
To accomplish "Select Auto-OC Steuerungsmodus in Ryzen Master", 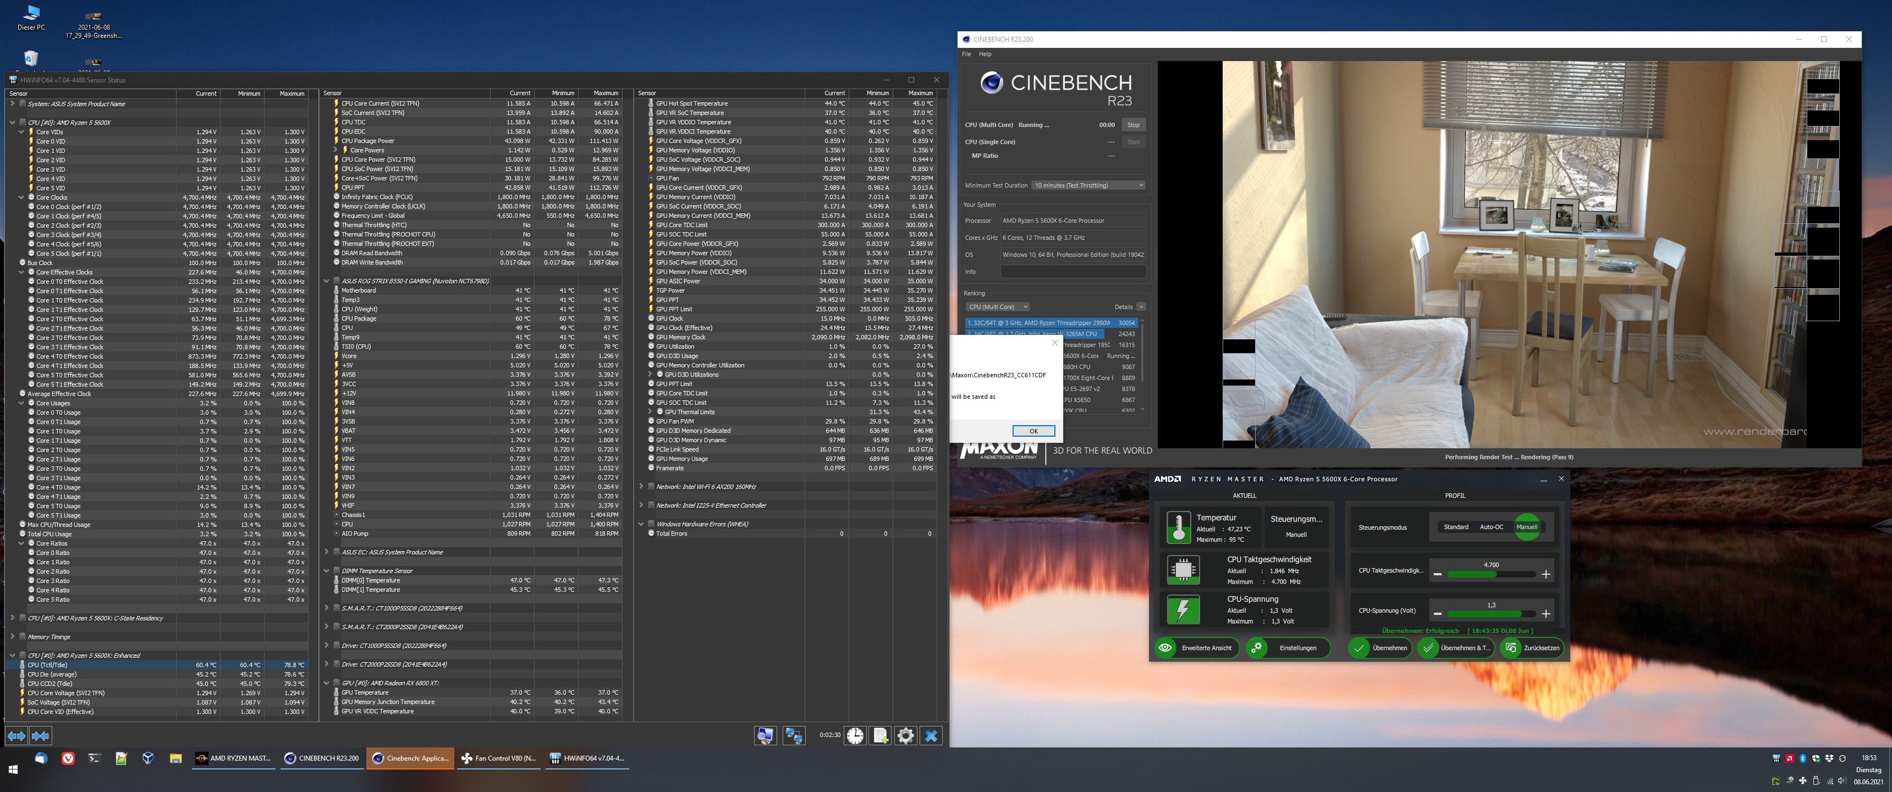I will [1491, 527].
